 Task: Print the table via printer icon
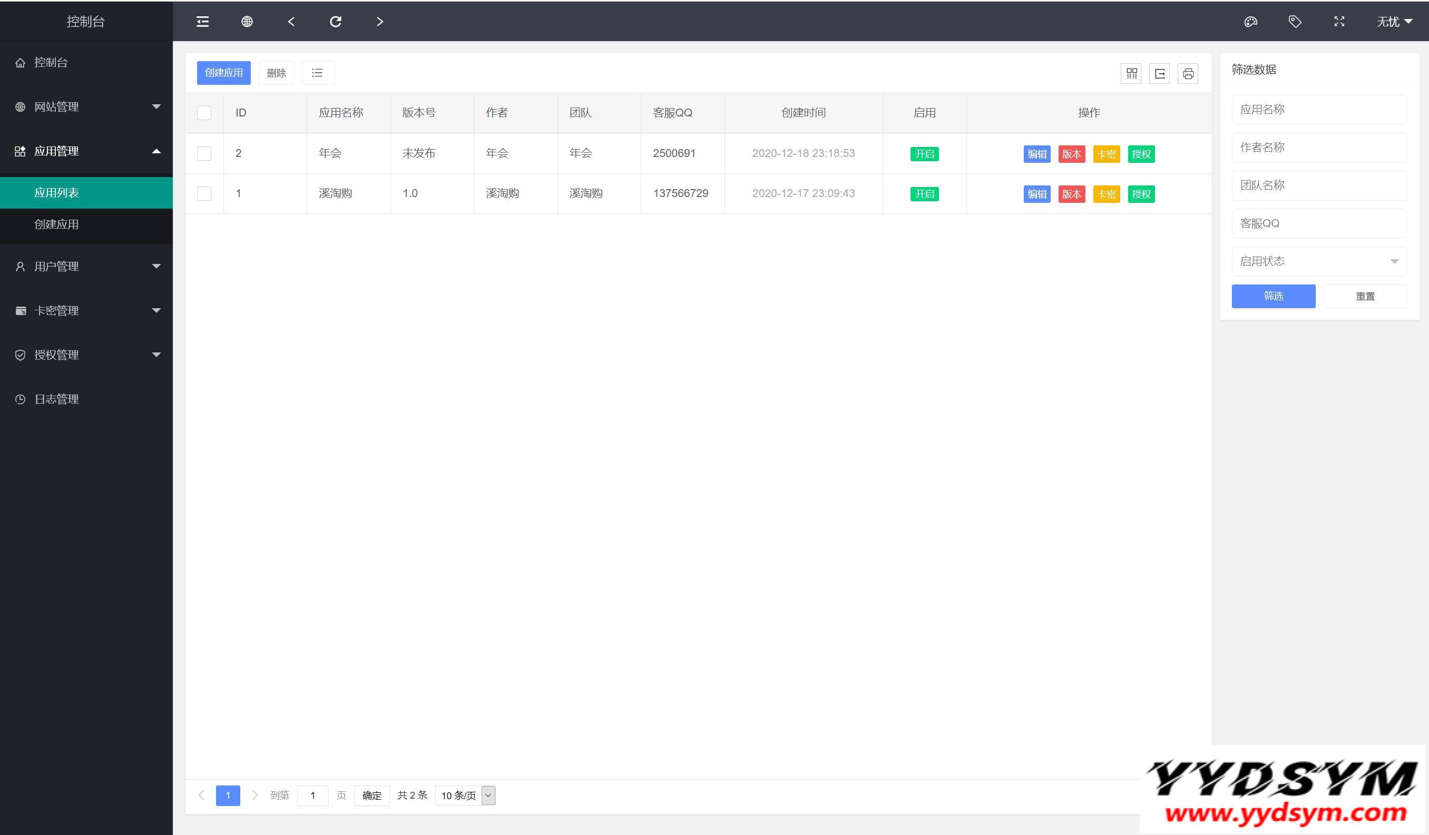tap(1188, 74)
